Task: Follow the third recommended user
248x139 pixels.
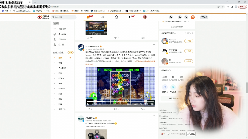Action: pyautogui.click(x=189, y=61)
